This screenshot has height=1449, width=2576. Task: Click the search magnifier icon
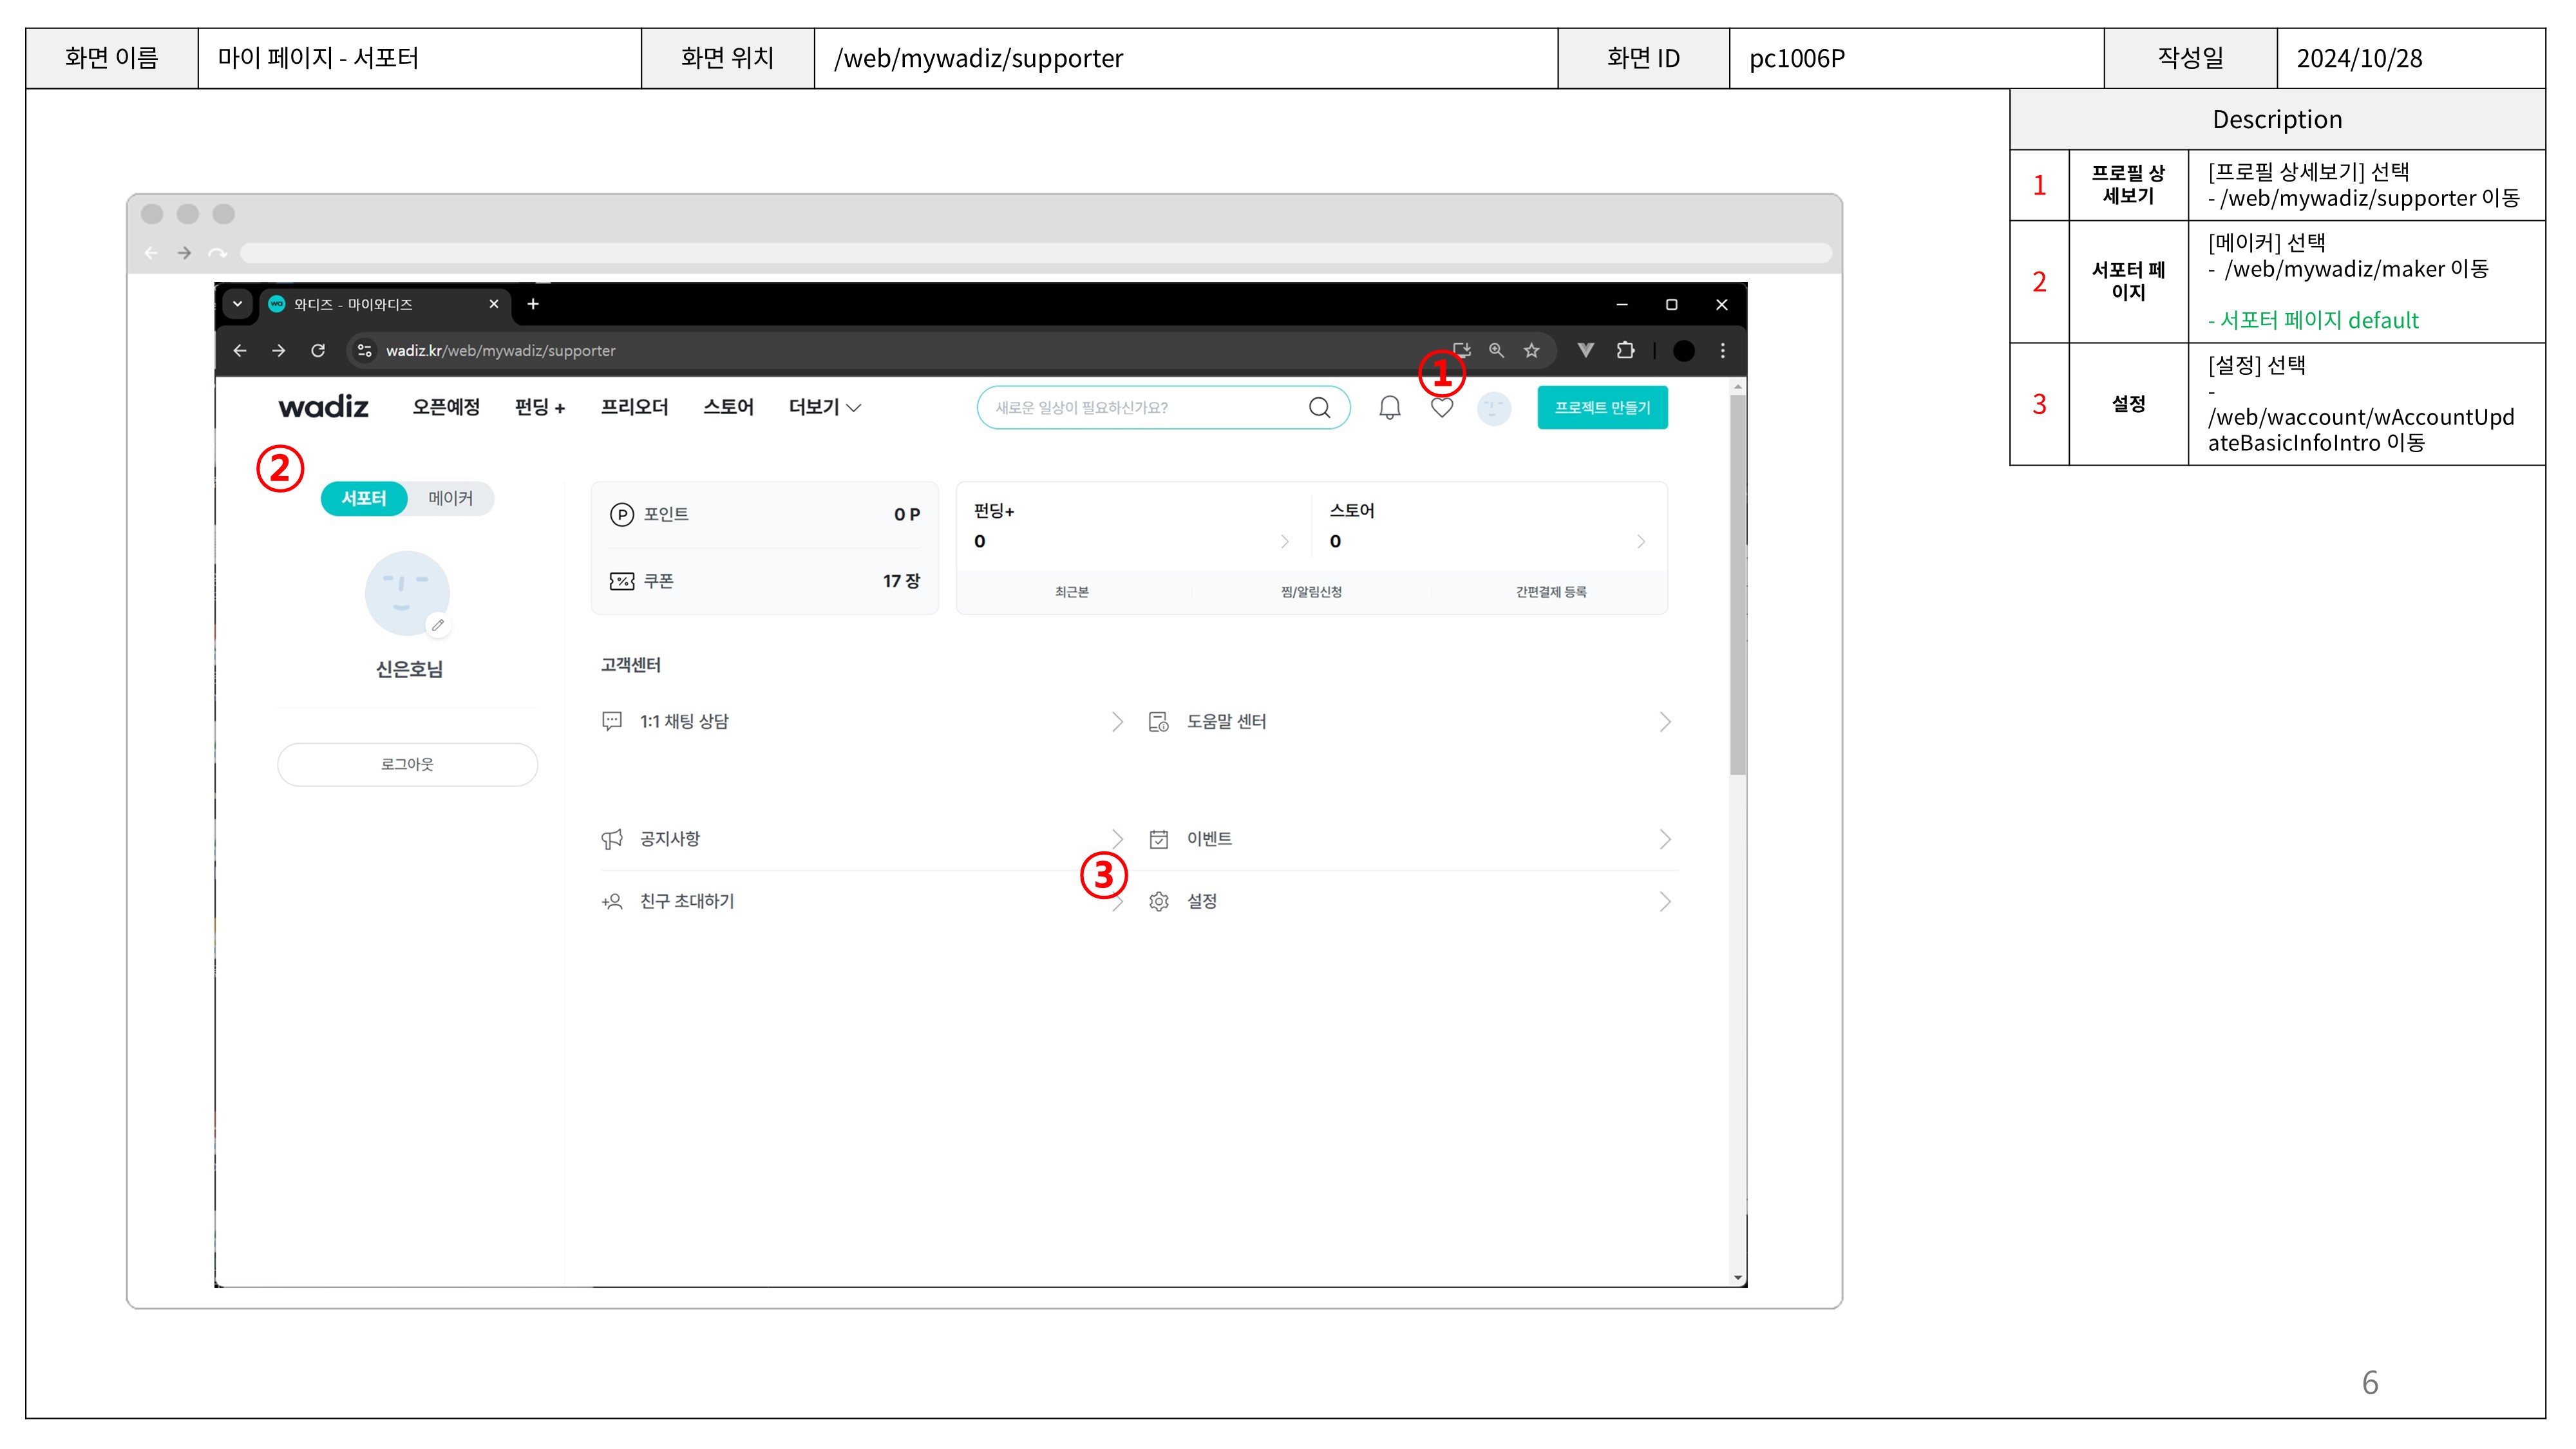1319,407
